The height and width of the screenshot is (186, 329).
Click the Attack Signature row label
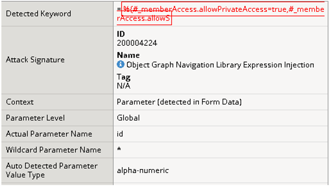pyautogui.click(x=35, y=60)
